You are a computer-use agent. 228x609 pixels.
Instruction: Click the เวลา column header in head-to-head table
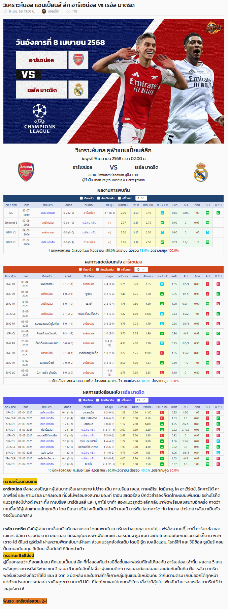(x=26, y=205)
